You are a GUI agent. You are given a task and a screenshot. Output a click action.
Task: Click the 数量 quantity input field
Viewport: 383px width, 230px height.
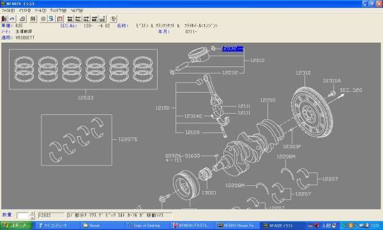23,215
